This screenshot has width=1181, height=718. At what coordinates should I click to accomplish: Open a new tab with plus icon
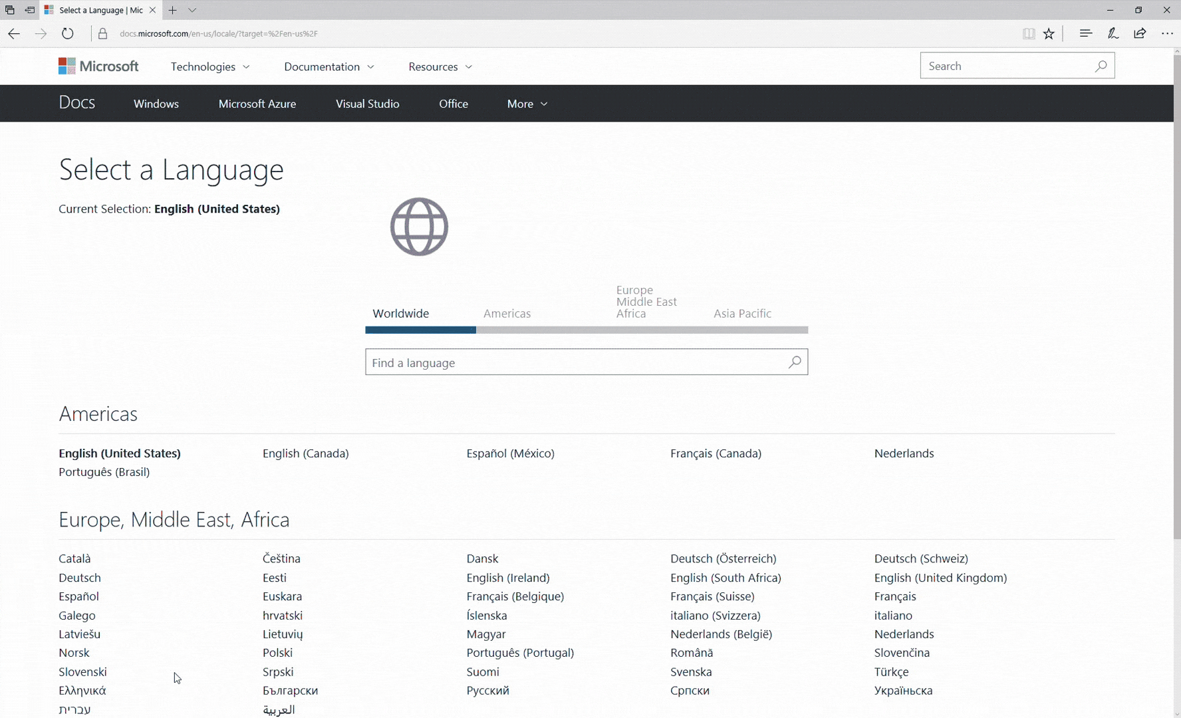[x=172, y=10]
